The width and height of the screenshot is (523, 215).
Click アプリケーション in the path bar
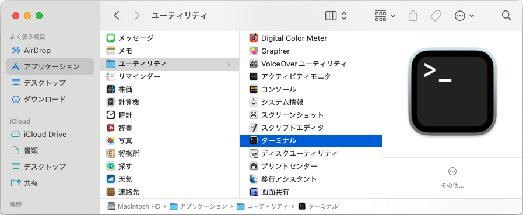pyautogui.click(x=198, y=206)
